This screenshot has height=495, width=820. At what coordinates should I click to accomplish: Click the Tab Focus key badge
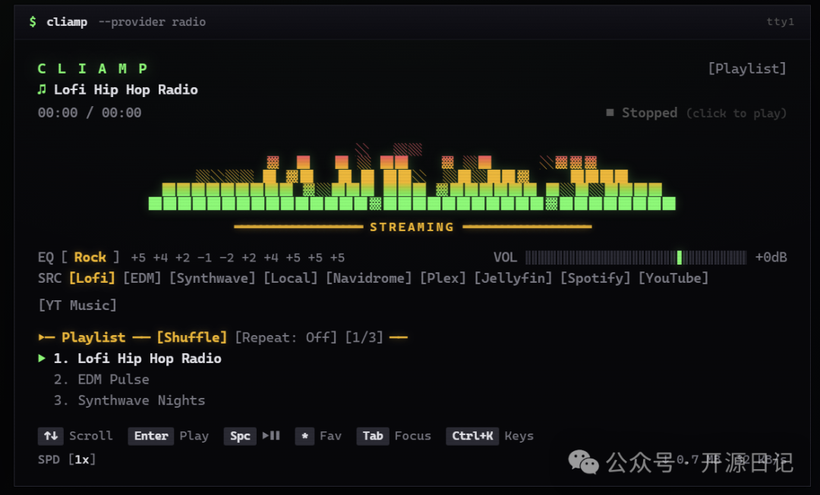372,436
